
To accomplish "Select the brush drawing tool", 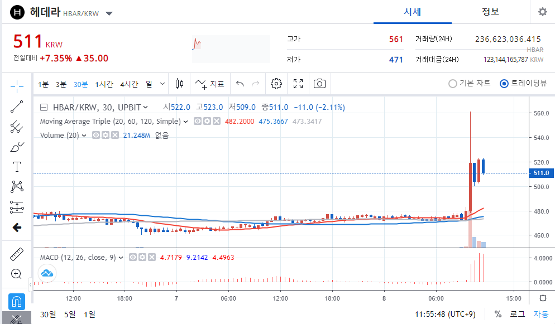I will click(17, 147).
